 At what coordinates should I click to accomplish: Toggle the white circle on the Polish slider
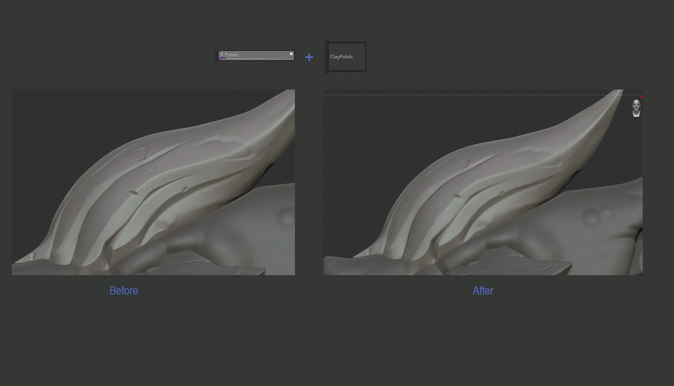(291, 54)
